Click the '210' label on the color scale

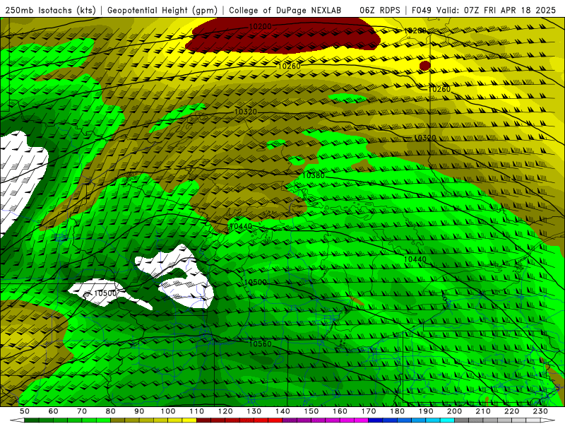tap(483, 411)
